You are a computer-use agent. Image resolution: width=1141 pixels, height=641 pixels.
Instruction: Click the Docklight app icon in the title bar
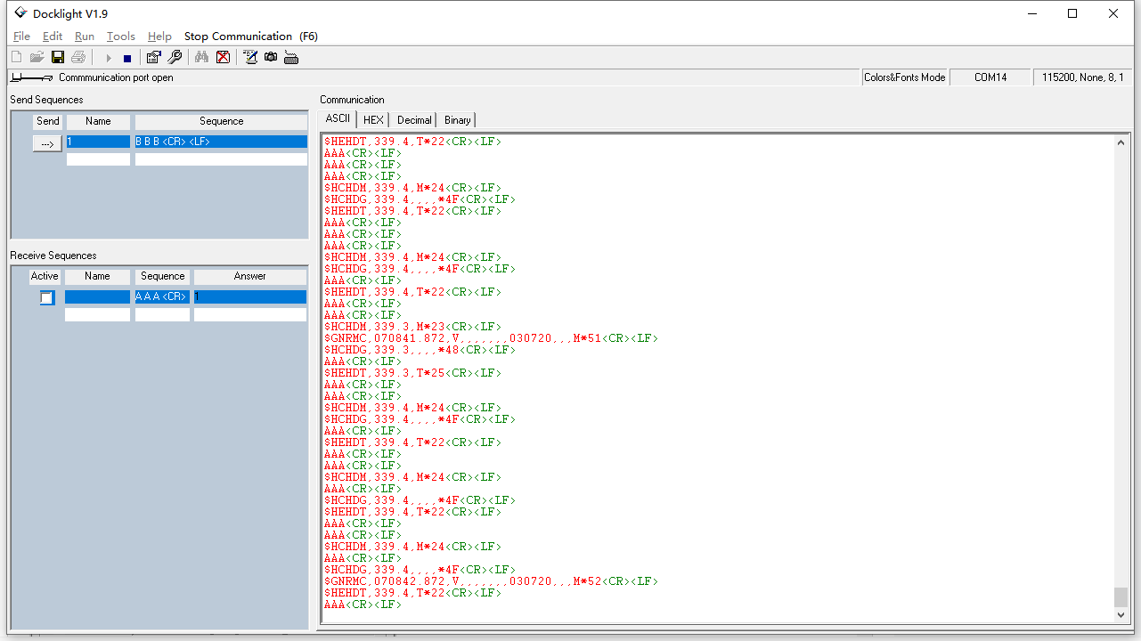point(20,13)
